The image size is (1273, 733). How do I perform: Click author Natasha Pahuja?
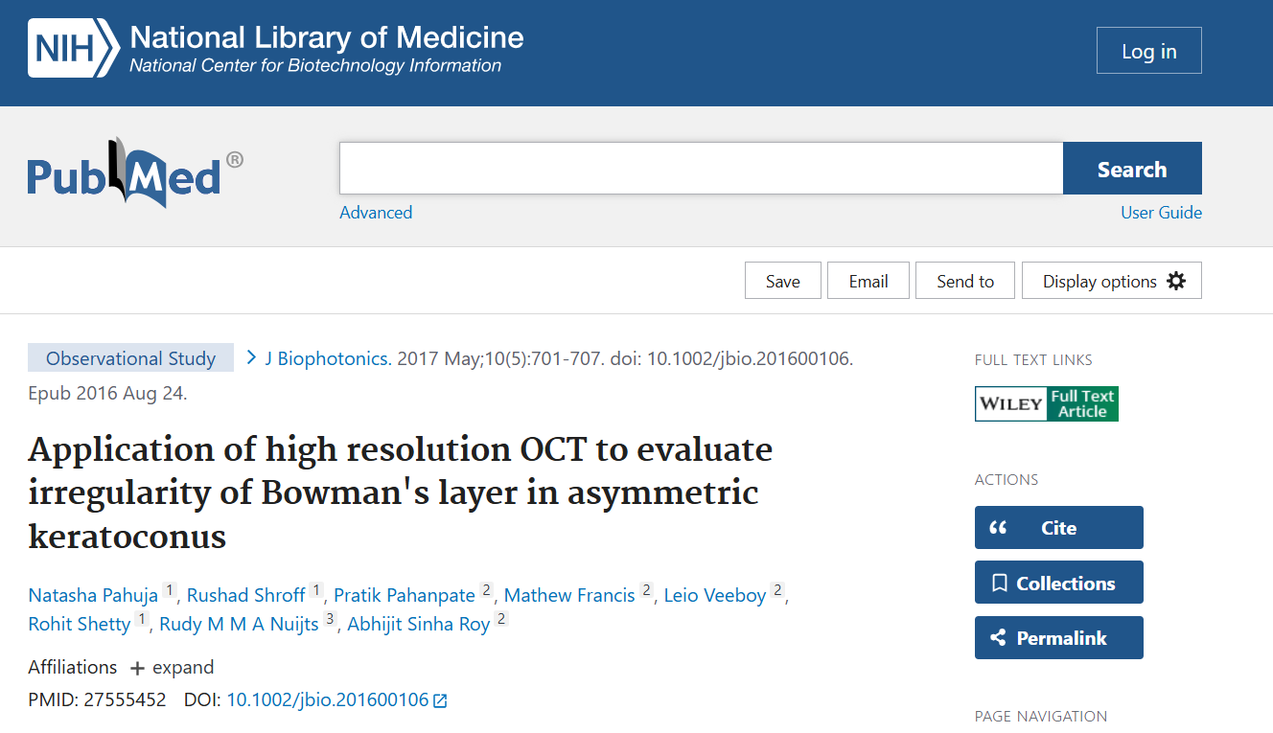coord(92,595)
